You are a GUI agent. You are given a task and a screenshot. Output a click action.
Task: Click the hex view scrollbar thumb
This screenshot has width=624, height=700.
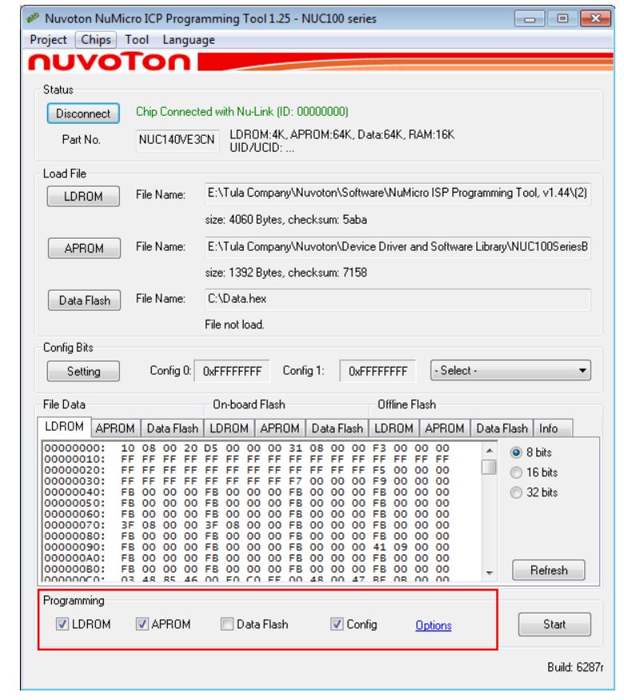point(489,467)
